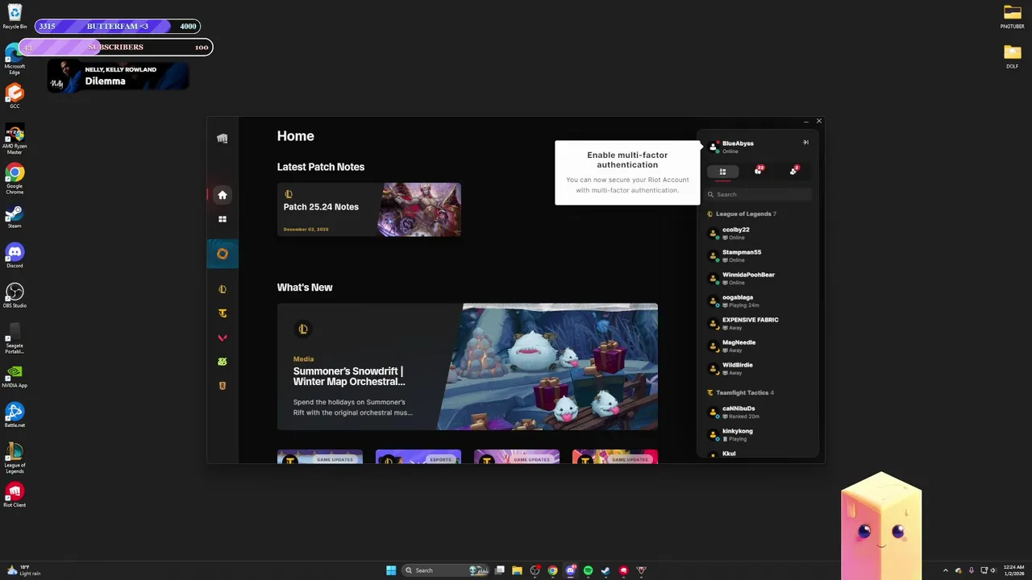Open League of Legends desktop shortcut
This screenshot has width=1032, height=580.
tap(15, 458)
